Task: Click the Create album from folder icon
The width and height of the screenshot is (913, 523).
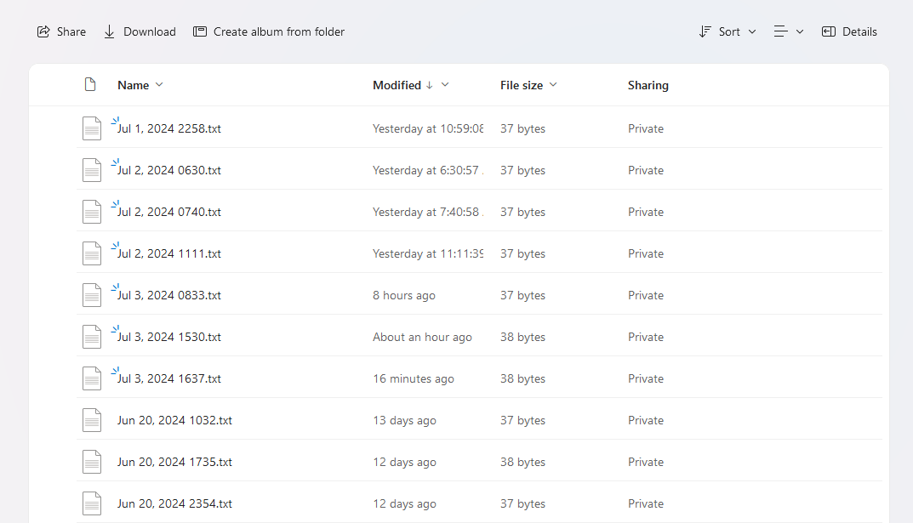Action: [x=200, y=31]
